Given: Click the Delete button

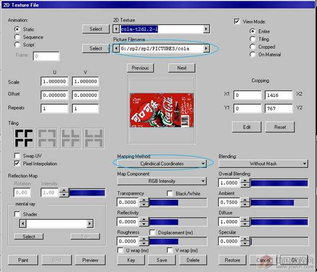Looking at the screenshot, I should pyautogui.click(x=193, y=260).
